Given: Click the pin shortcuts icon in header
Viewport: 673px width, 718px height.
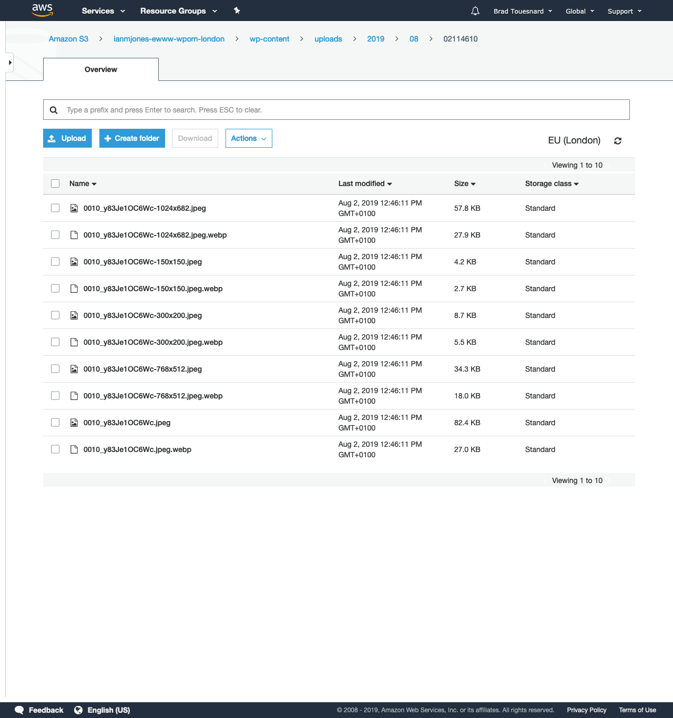Looking at the screenshot, I should pyautogui.click(x=237, y=11).
